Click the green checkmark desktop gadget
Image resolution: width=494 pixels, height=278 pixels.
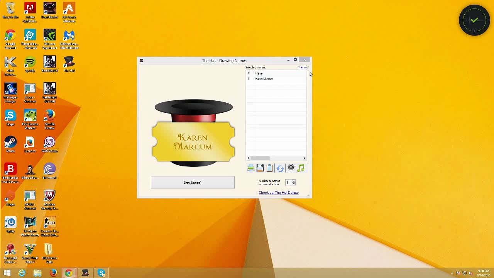click(x=474, y=20)
